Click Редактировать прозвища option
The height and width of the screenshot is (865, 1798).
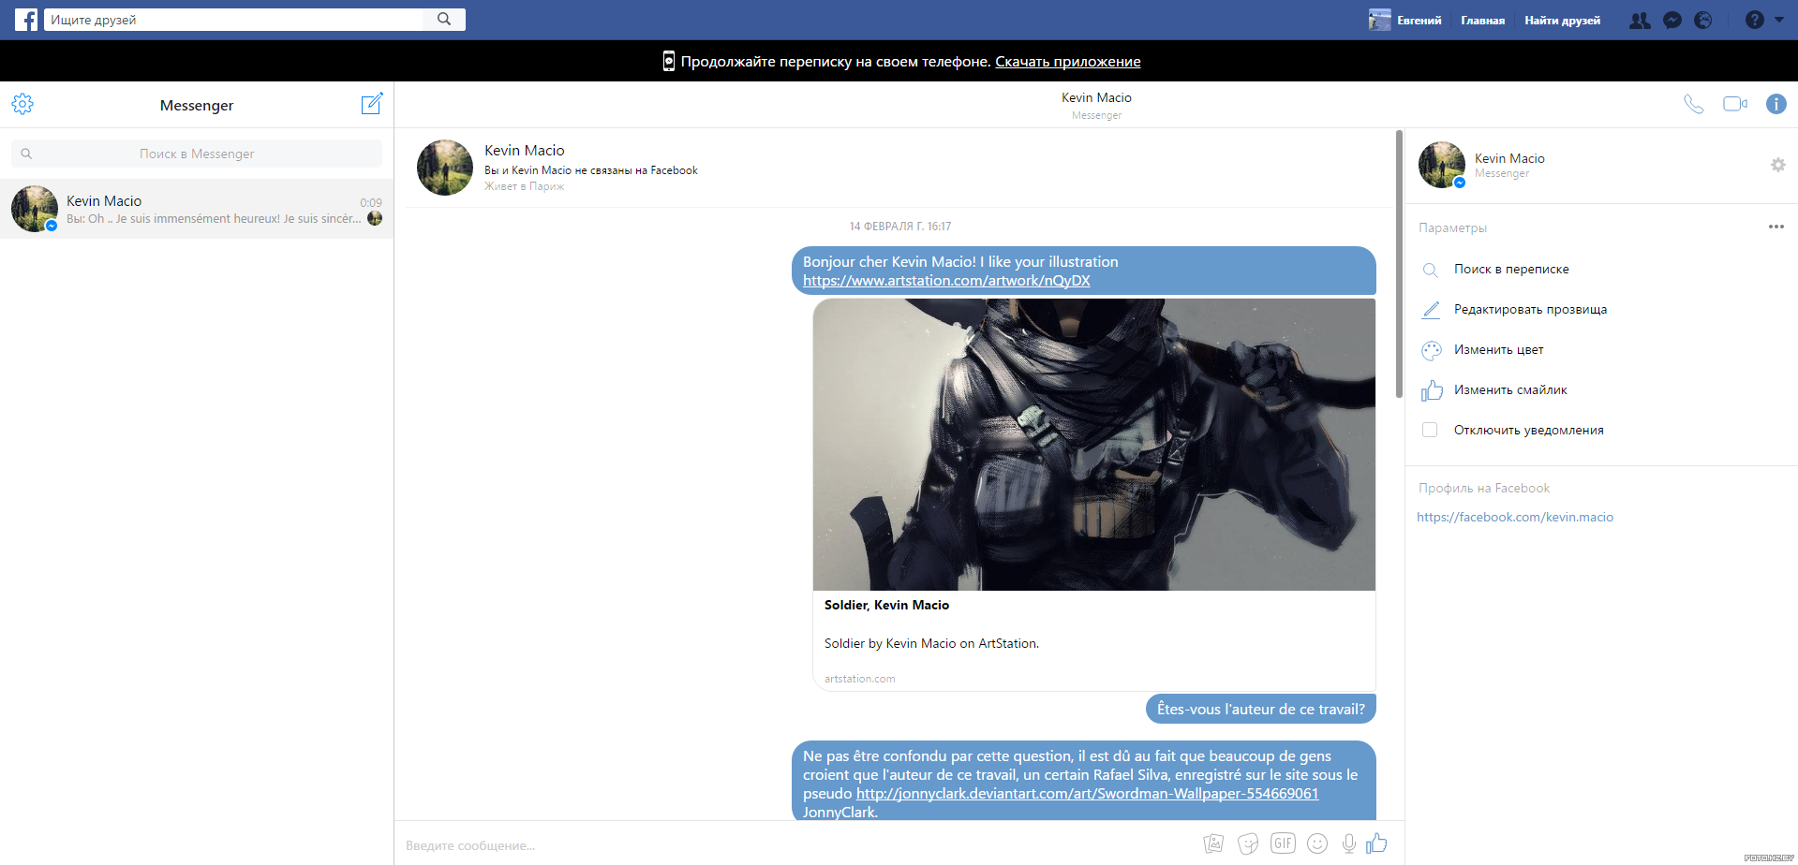tap(1530, 310)
